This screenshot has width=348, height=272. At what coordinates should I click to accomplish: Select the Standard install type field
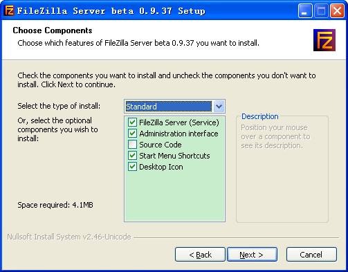[x=174, y=107]
